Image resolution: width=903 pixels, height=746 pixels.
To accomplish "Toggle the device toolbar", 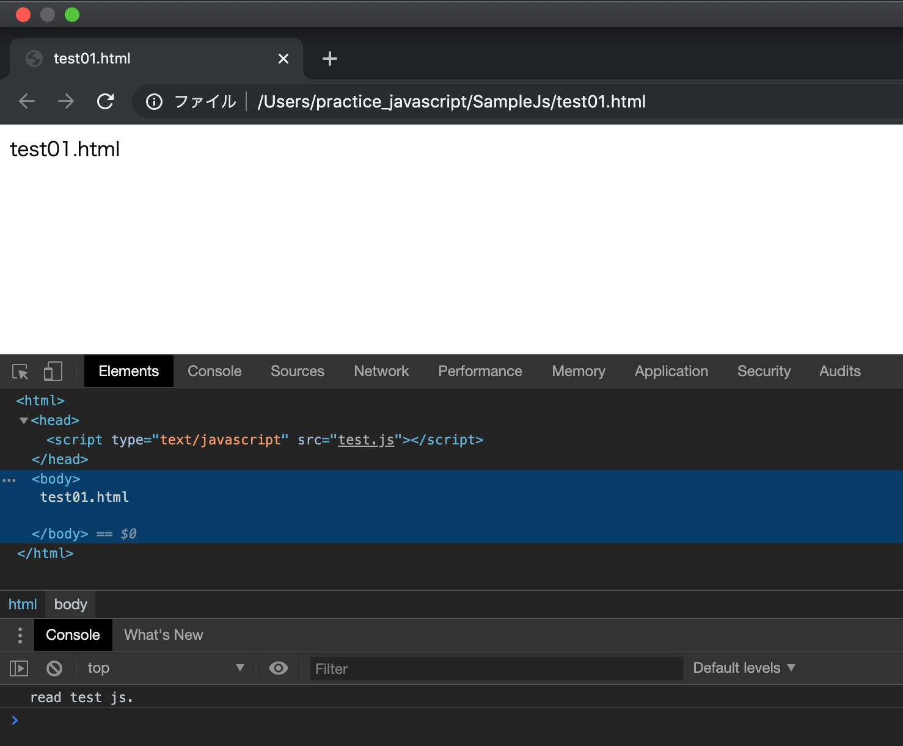I will click(53, 371).
